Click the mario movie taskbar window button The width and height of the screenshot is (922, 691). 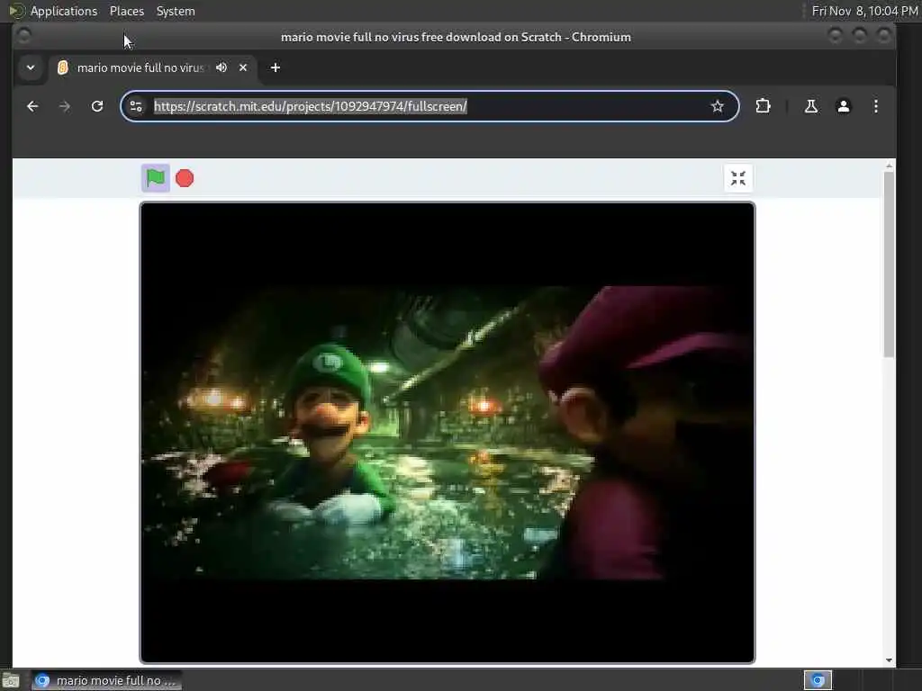106,680
